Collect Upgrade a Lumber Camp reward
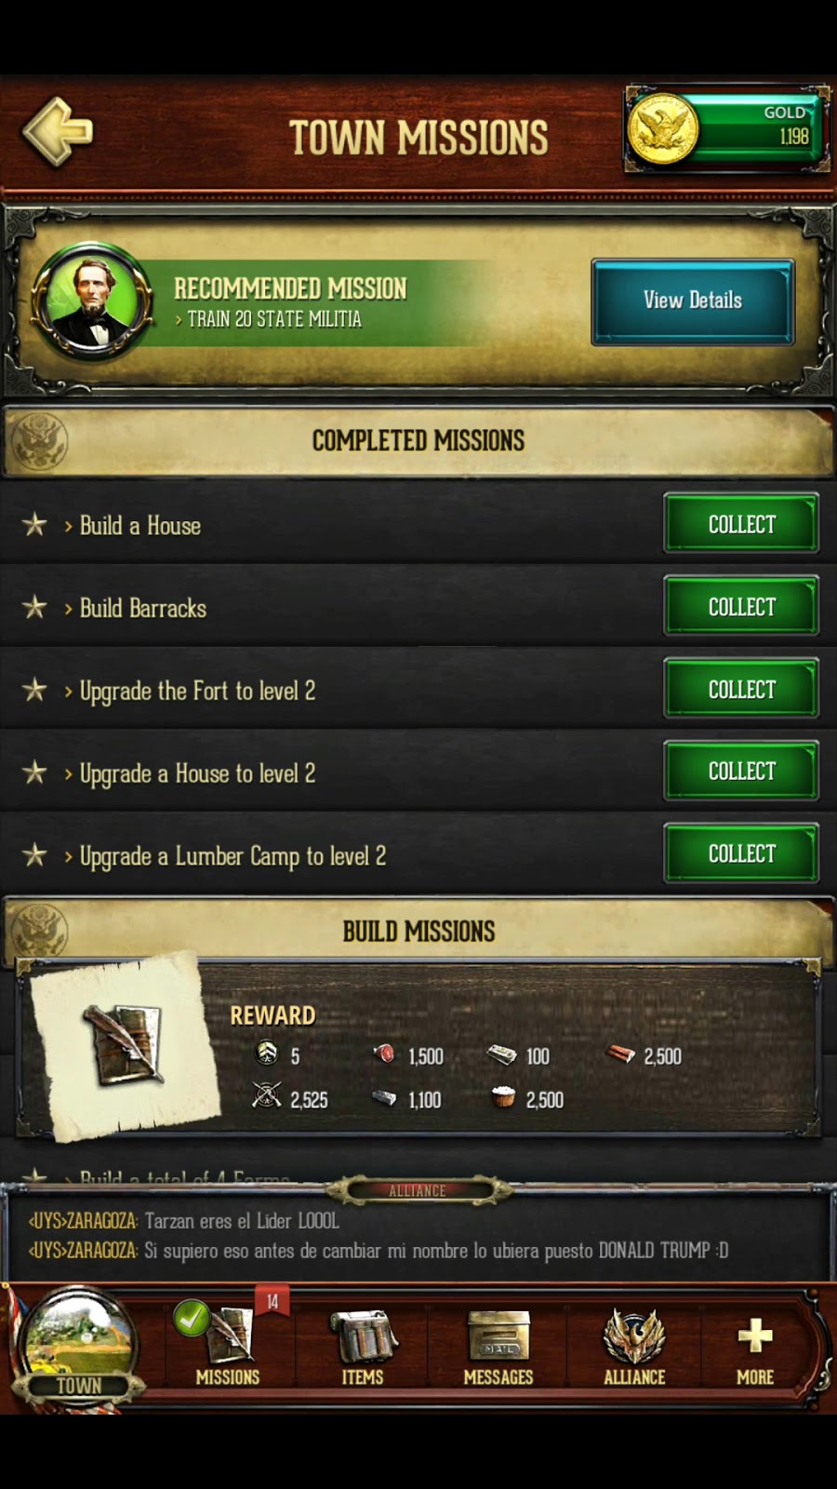The image size is (837, 1489). pyautogui.click(x=741, y=853)
